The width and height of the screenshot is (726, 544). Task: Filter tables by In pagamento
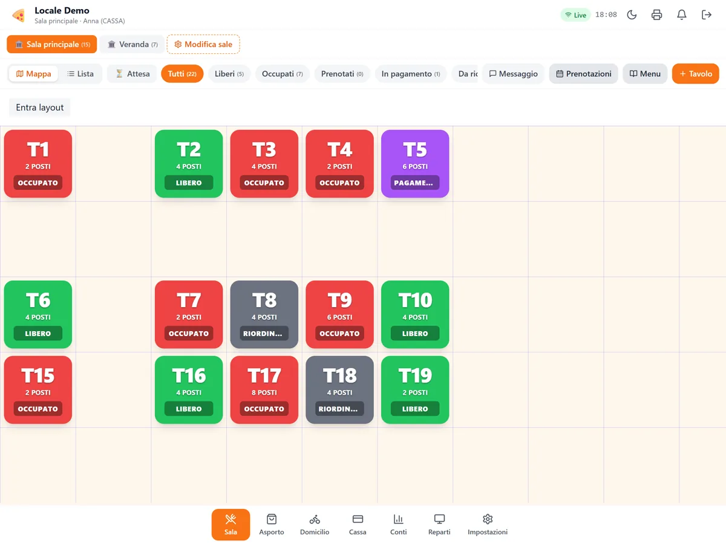[411, 74]
